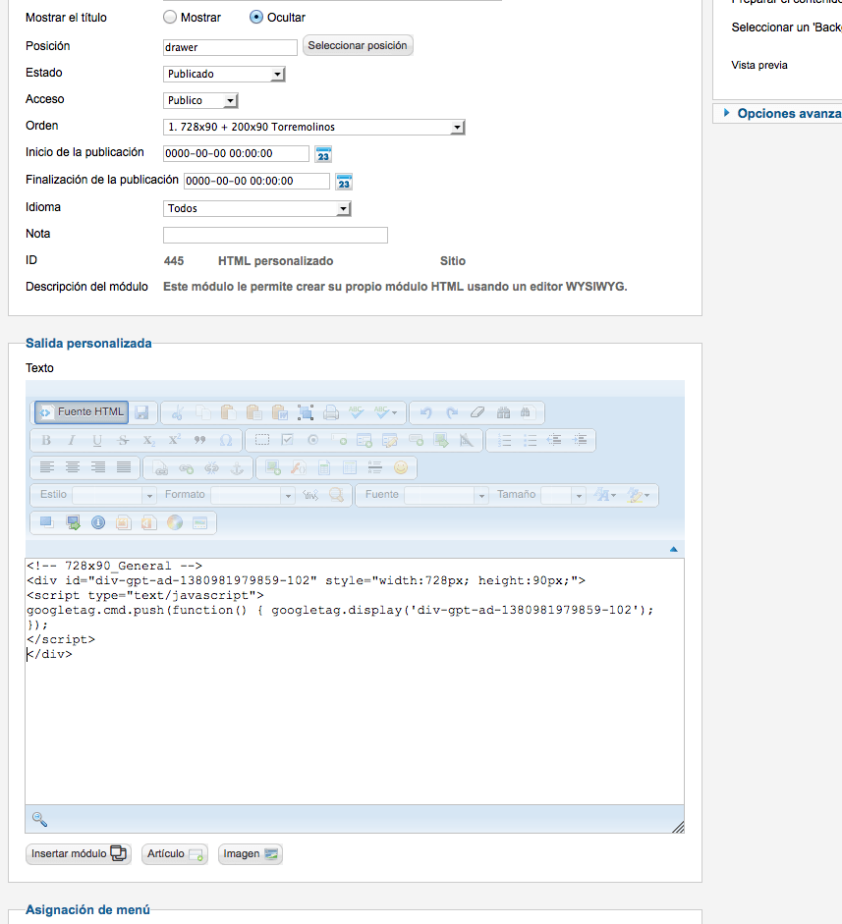Viewport: 842px width, 924px height.
Task: Click the Imagen button below the editor
Action: (x=250, y=854)
